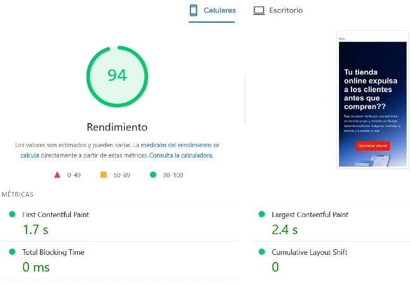This screenshot has height=284, width=411.
Task: Click the green dot beside First Contentful Paint
Action: point(12,214)
